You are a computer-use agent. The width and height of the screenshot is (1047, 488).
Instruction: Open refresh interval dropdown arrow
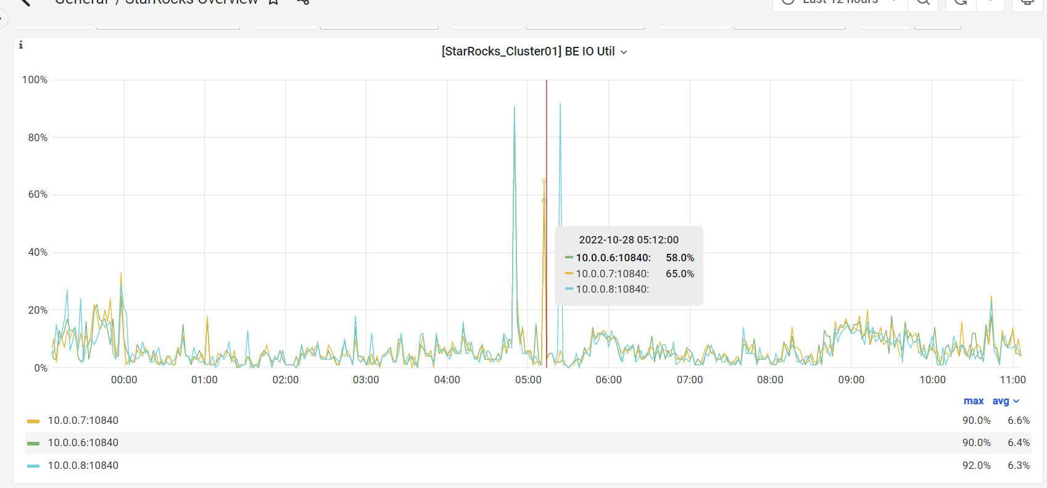(991, 2)
